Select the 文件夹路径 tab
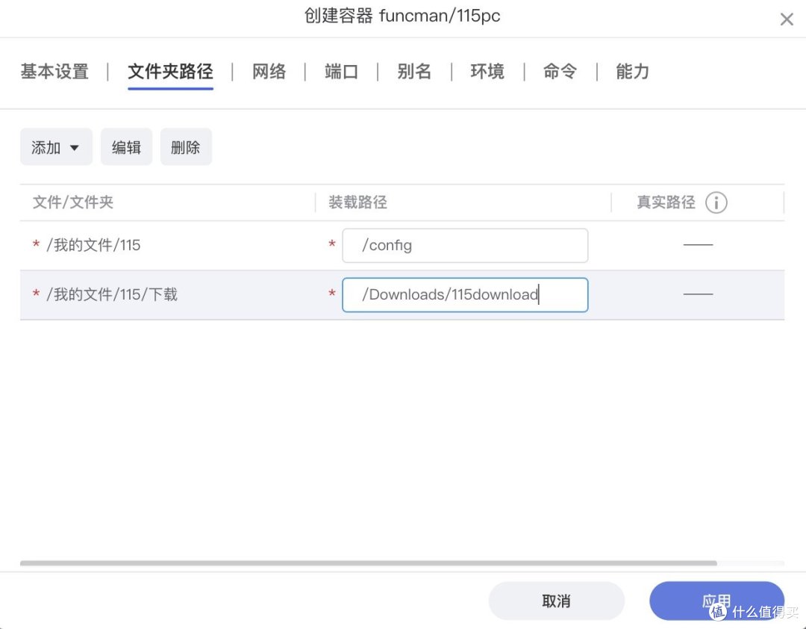The height and width of the screenshot is (629, 806). pos(170,72)
